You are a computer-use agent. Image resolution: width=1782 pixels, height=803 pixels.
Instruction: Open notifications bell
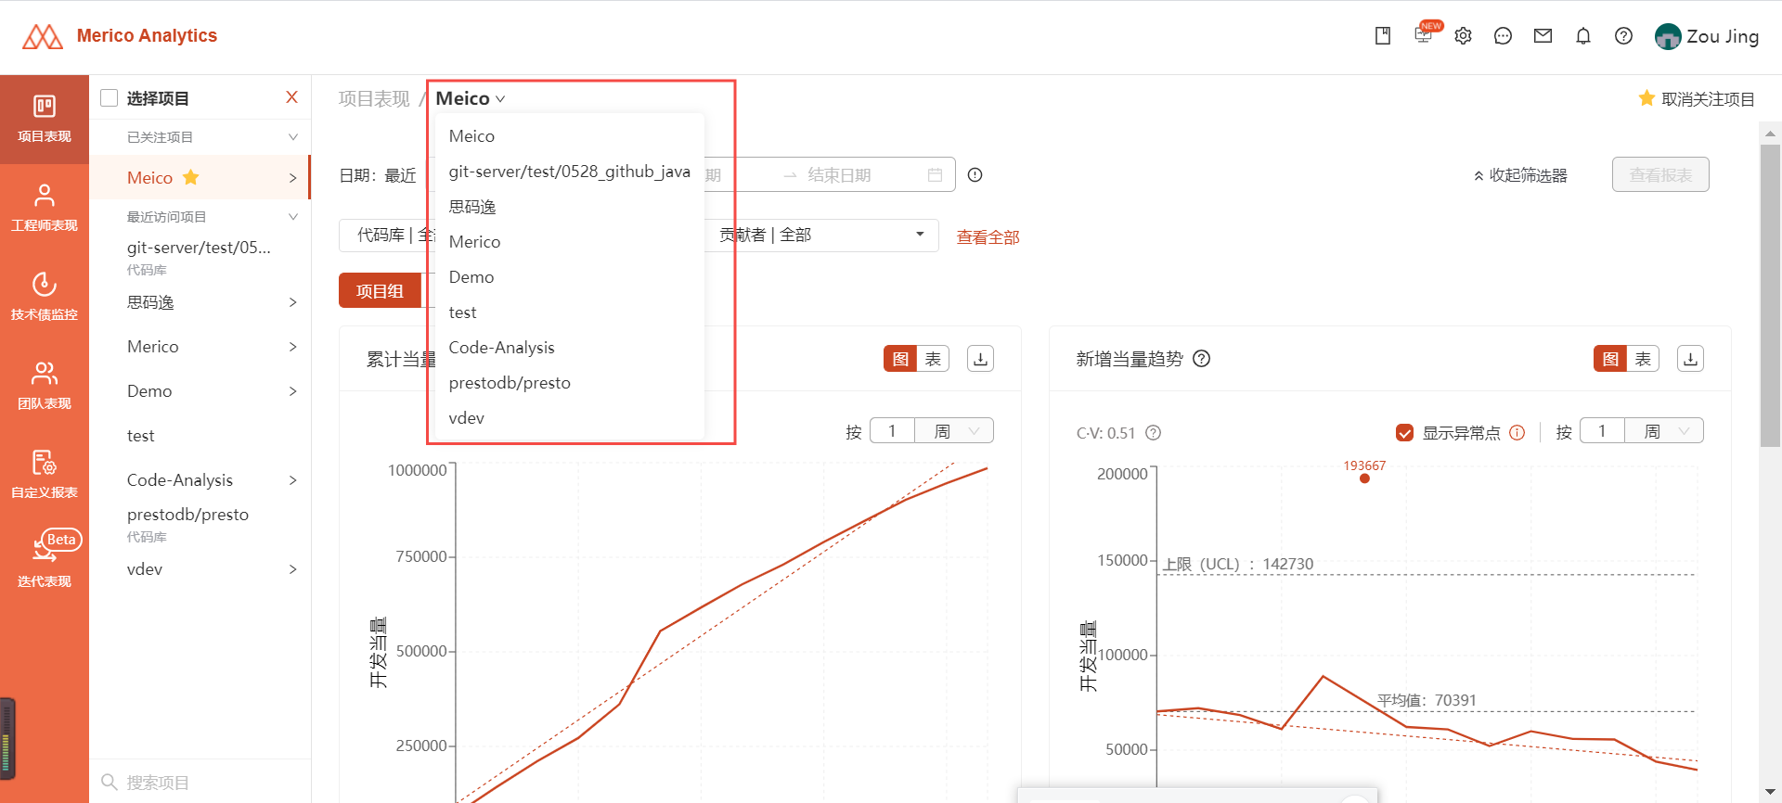tap(1583, 36)
